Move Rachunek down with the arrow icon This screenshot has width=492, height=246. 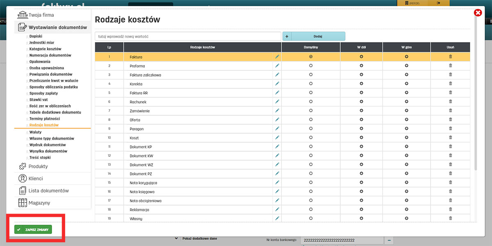click(361, 102)
